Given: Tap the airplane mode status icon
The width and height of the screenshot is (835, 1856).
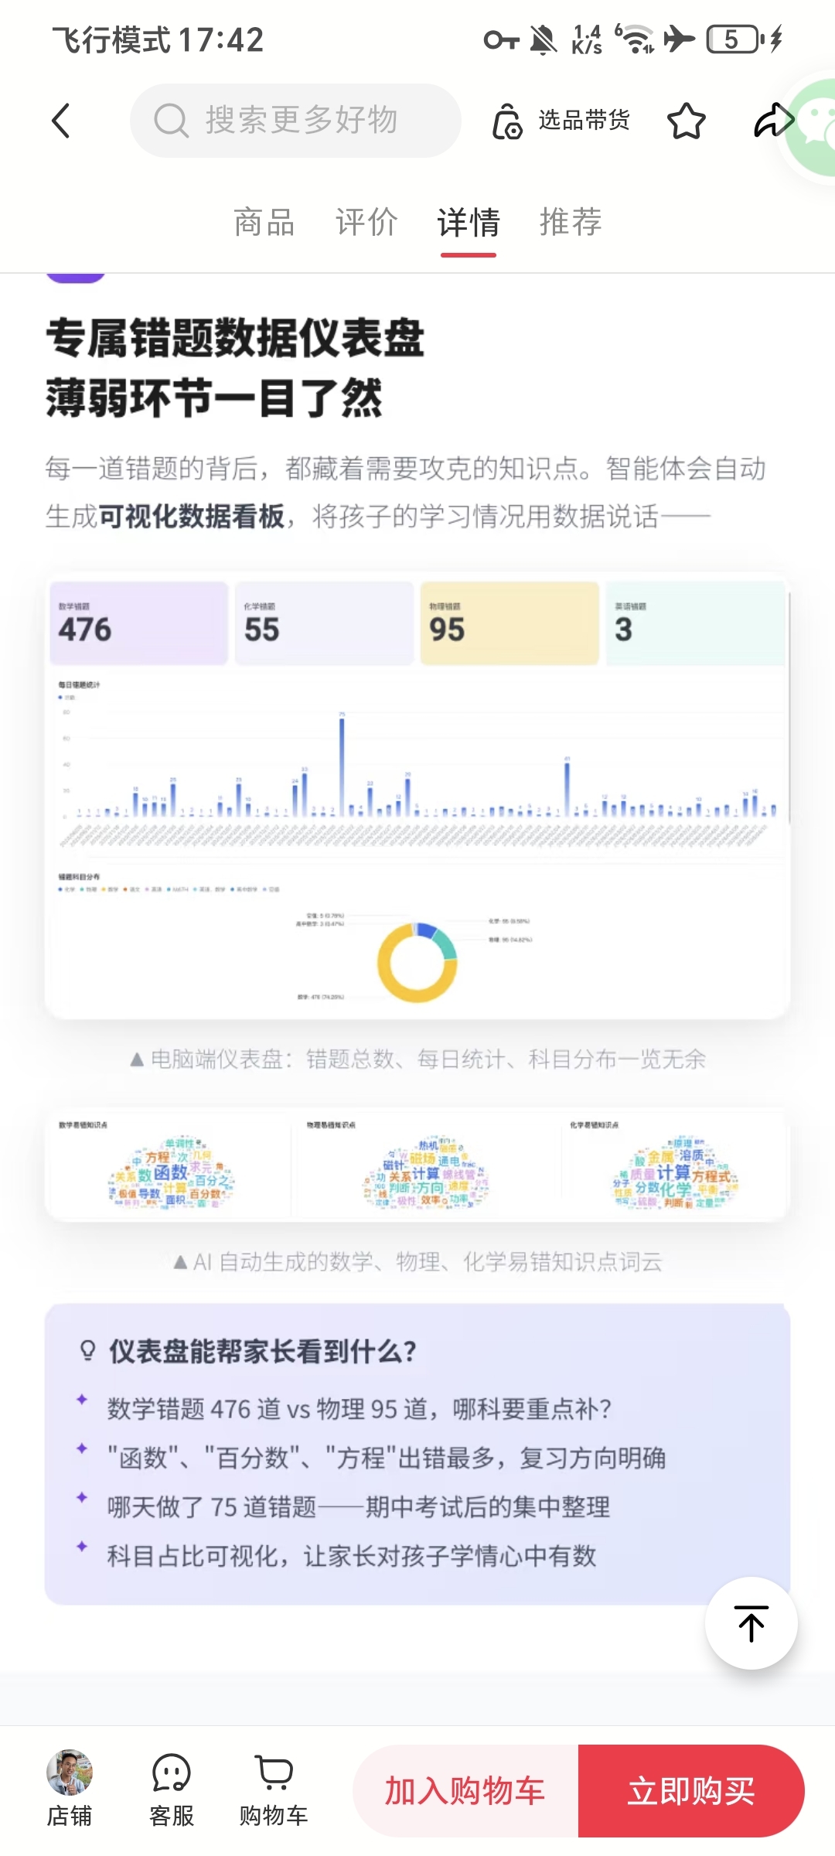Looking at the screenshot, I should pos(679,39).
